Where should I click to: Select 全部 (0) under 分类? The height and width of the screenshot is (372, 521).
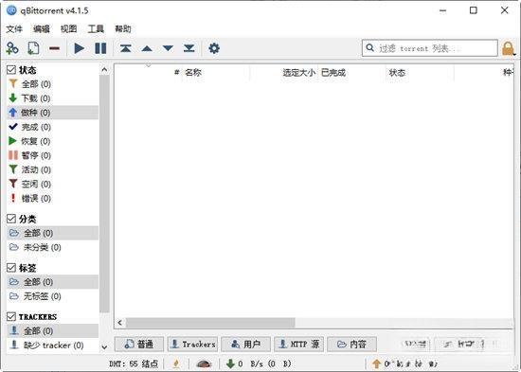[52, 233]
